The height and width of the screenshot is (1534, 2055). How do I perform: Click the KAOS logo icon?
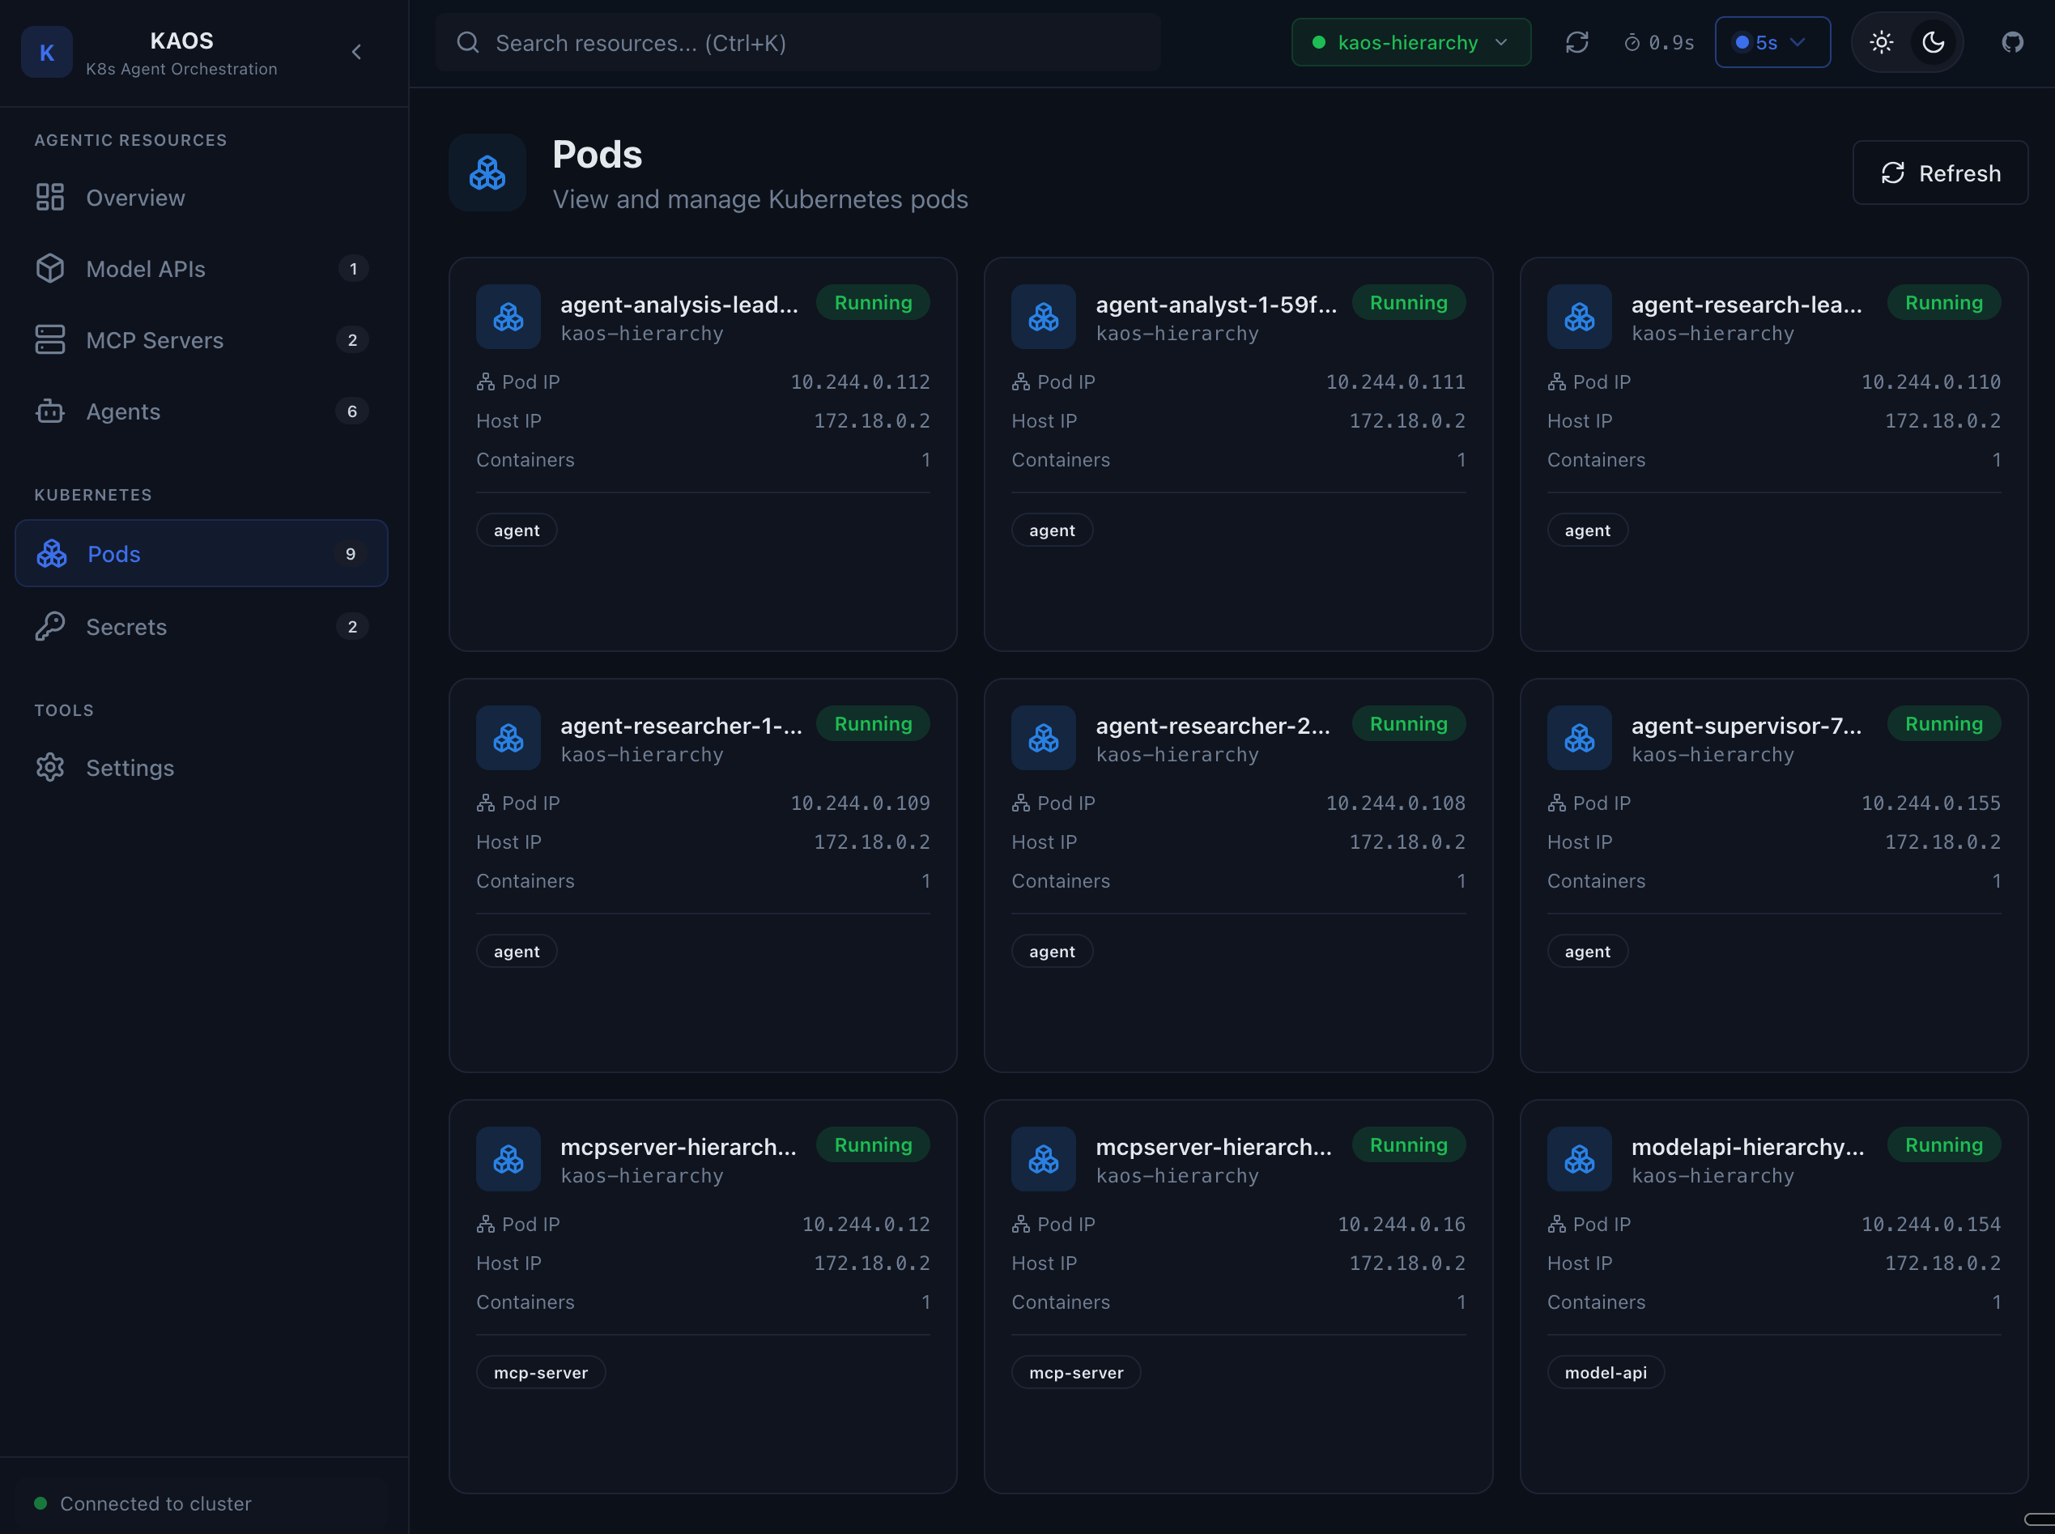coord(46,52)
